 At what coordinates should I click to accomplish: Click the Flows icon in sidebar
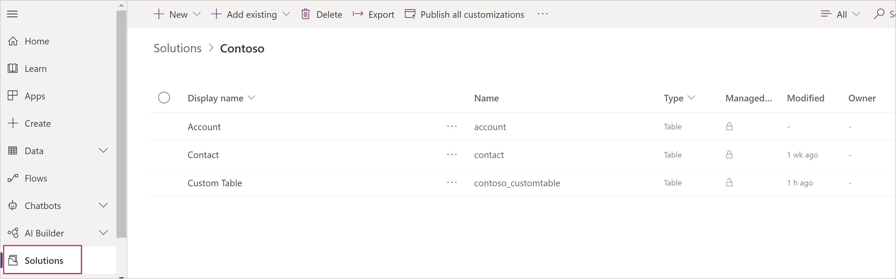[13, 178]
